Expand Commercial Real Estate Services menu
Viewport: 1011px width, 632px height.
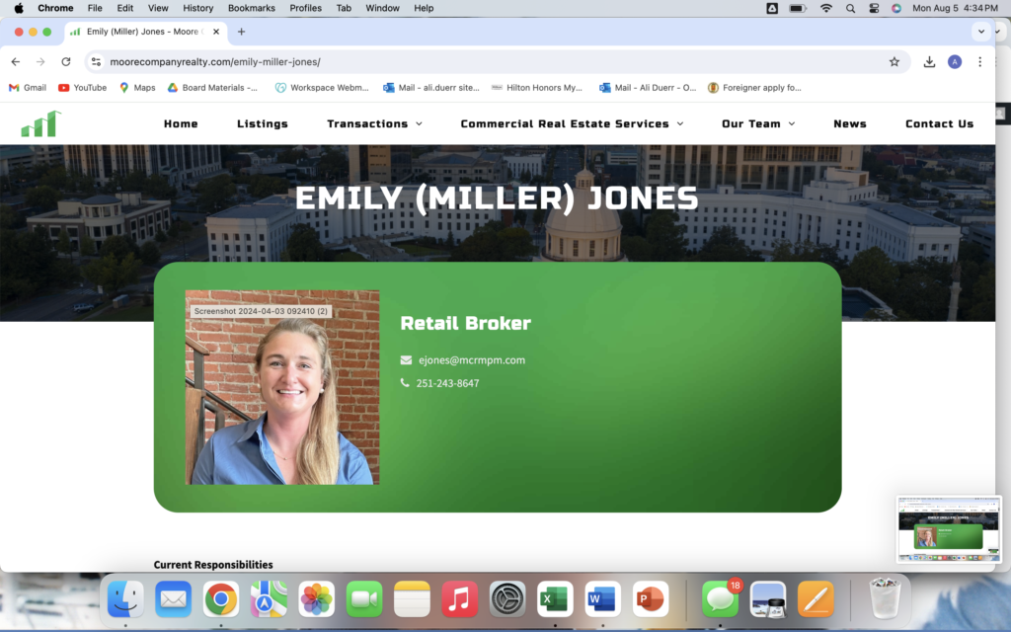click(572, 124)
